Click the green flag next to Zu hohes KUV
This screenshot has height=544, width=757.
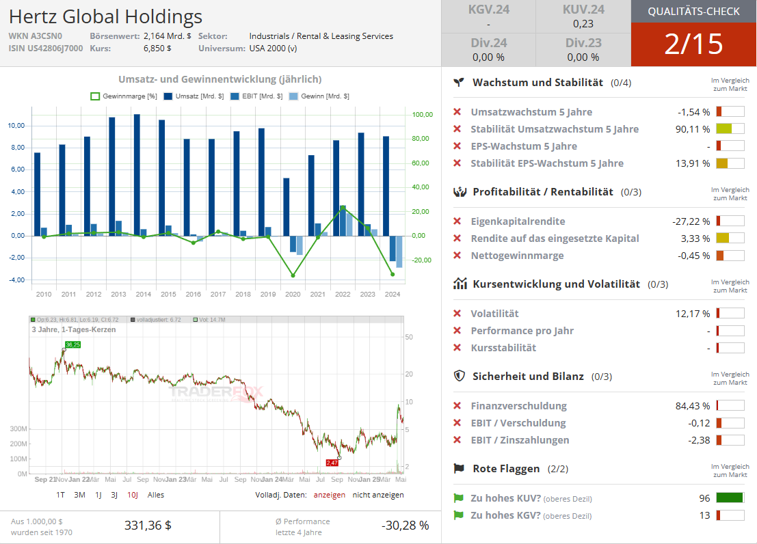(458, 498)
